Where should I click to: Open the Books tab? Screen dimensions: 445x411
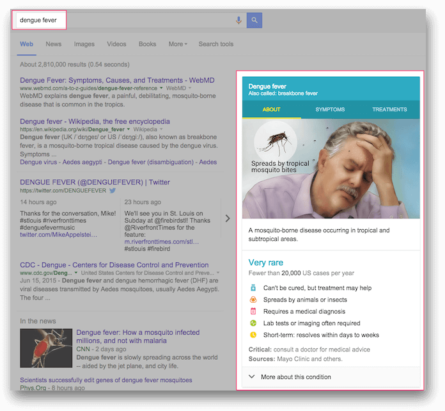[x=147, y=44]
